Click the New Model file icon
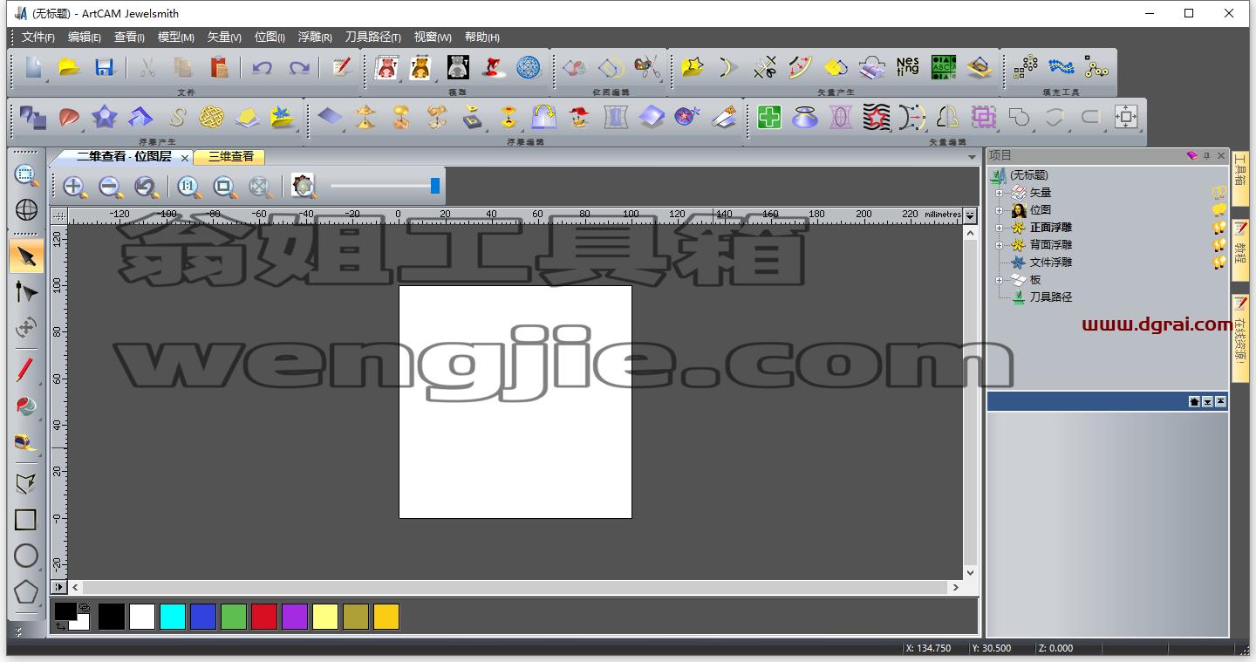Screen dimensions: 1256x662 click(x=32, y=67)
